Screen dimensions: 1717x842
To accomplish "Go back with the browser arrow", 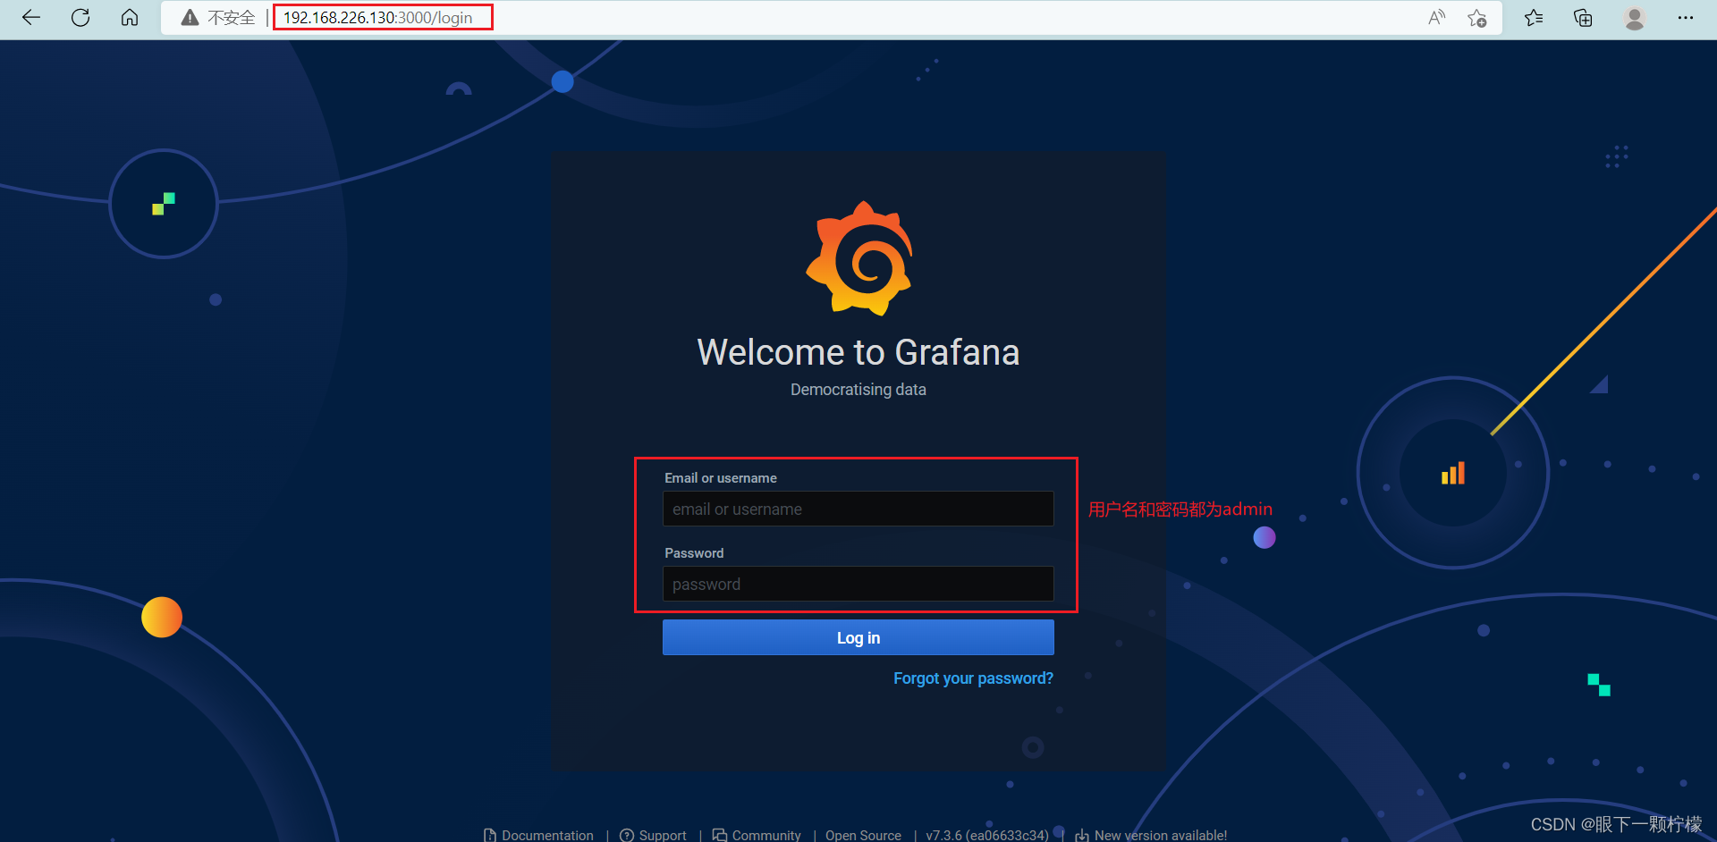I will (x=31, y=18).
